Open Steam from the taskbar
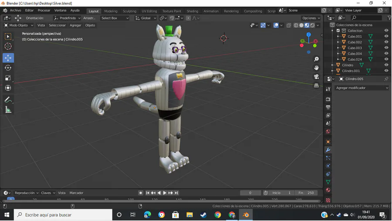This screenshot has width=392, height=221. click(x=203, y=215)
